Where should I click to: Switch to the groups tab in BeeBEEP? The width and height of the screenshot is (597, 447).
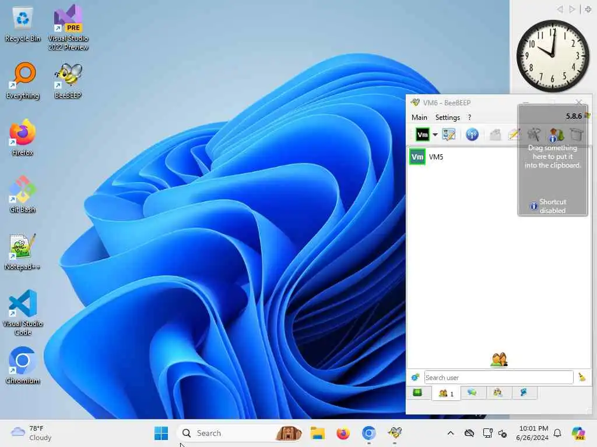498,393
